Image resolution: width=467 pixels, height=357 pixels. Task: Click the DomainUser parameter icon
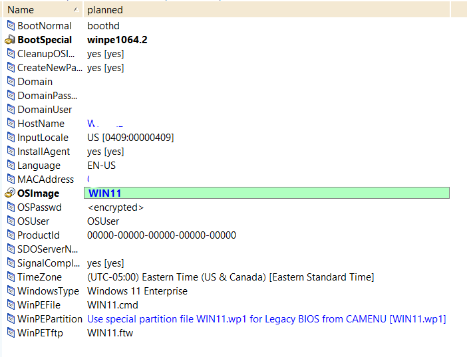click(11, 110)
